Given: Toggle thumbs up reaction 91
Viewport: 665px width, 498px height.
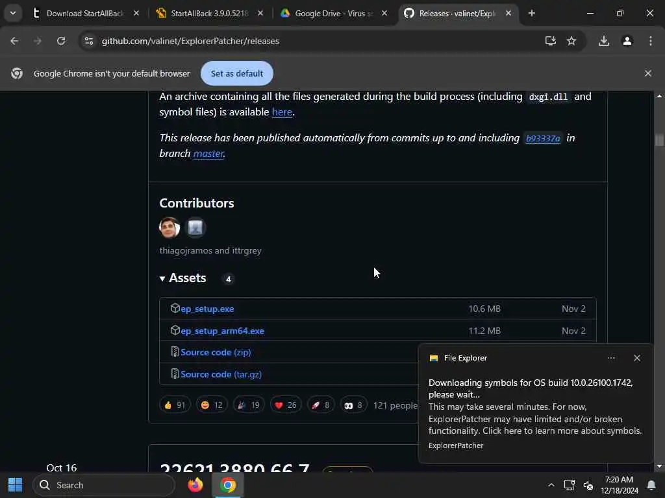Looking at the screenshot, I should click(175, 405).
